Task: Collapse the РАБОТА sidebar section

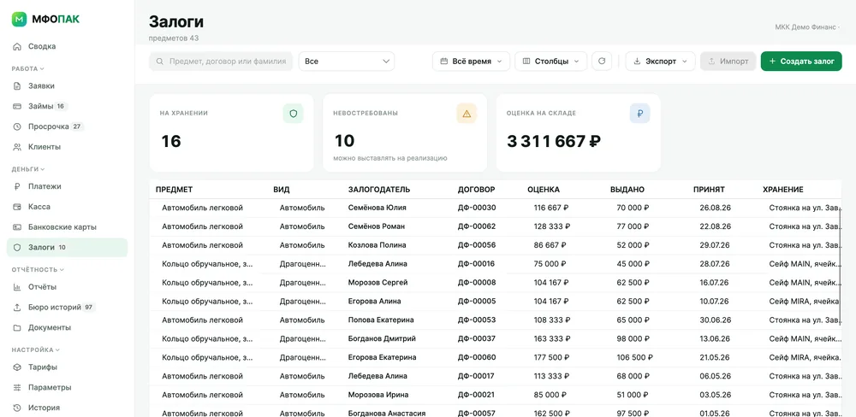Action: (x=28, y=68)
